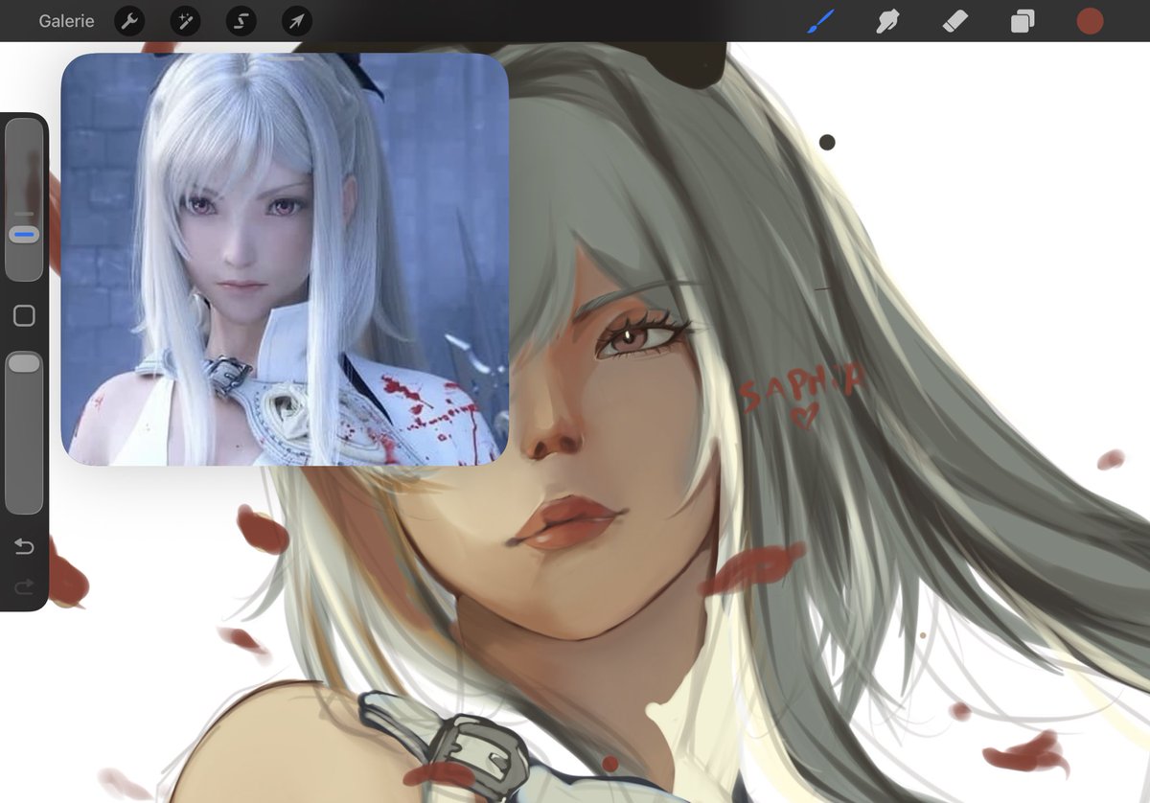The height and width of the screenshot is (803, 1150).
Task: Activate the Transform arrow tool
Action: (297, 21)
